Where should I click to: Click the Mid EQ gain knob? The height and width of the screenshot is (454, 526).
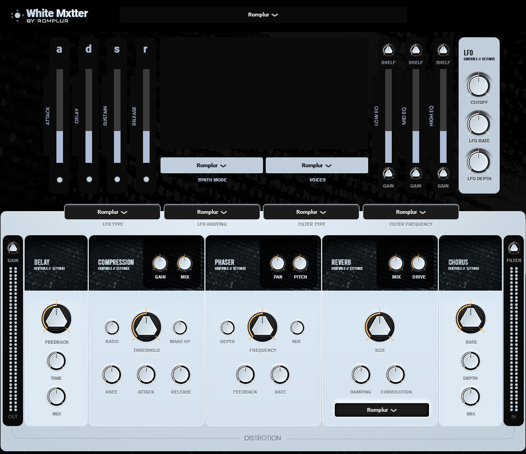click(x=416, y=174)
